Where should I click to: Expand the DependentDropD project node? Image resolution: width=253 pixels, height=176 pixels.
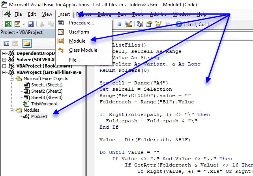[4, 53]
